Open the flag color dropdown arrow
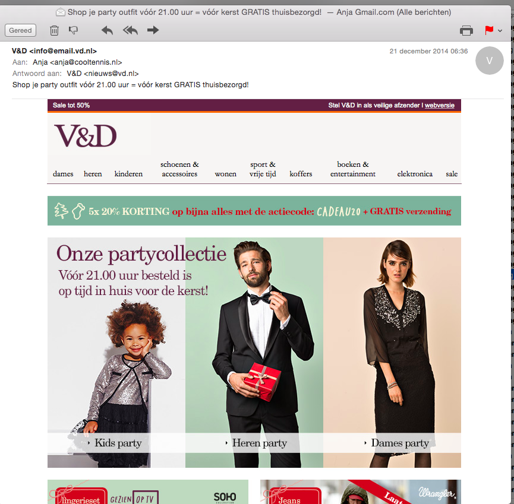This screenshot has width=514, height=504. pos(500,31)
